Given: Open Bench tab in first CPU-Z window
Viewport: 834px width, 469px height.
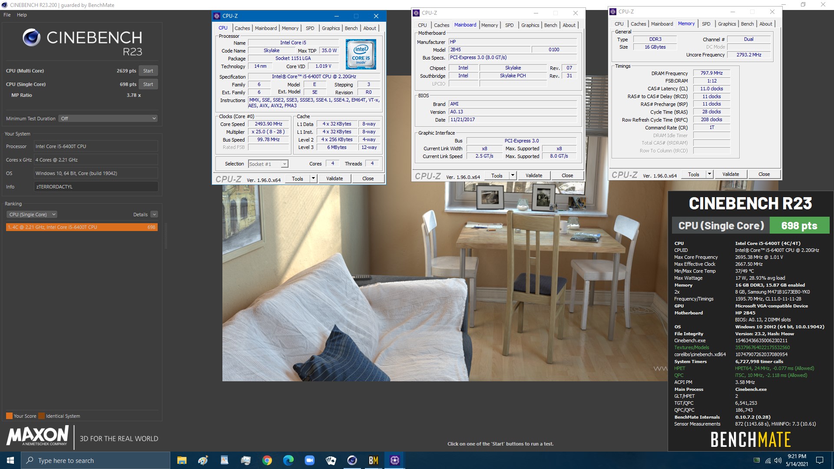Looking at the screenshot, I should coord(351,28).
